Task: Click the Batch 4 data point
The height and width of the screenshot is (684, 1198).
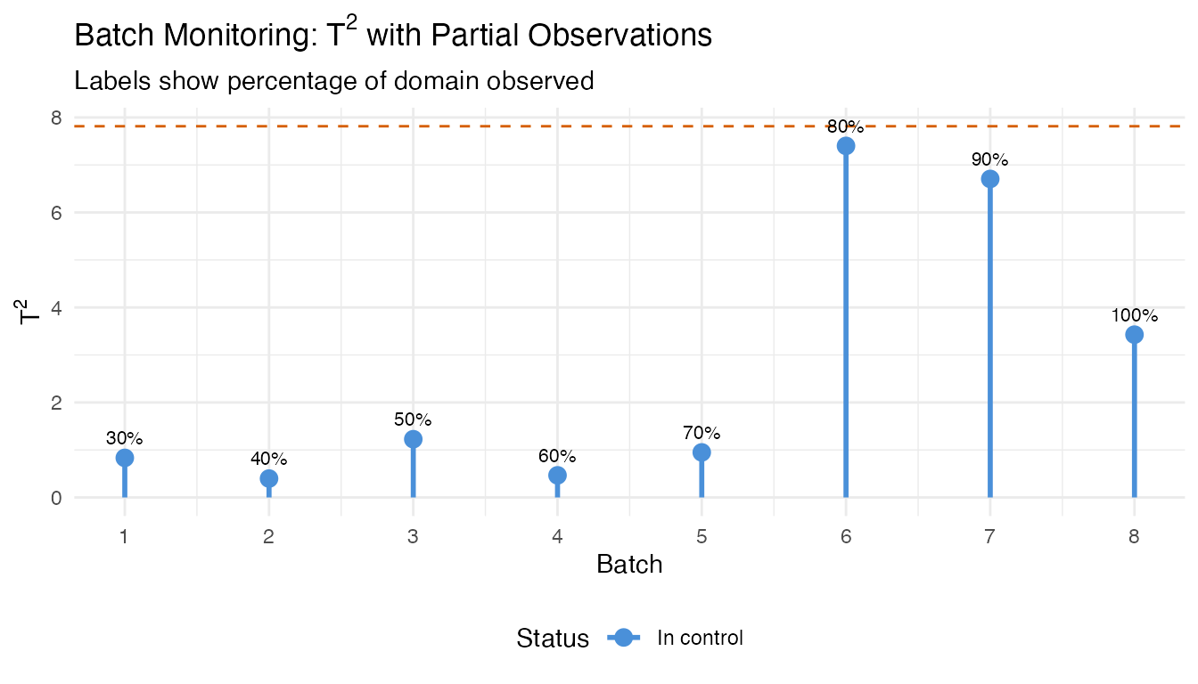Action: [x=557, y=475]
